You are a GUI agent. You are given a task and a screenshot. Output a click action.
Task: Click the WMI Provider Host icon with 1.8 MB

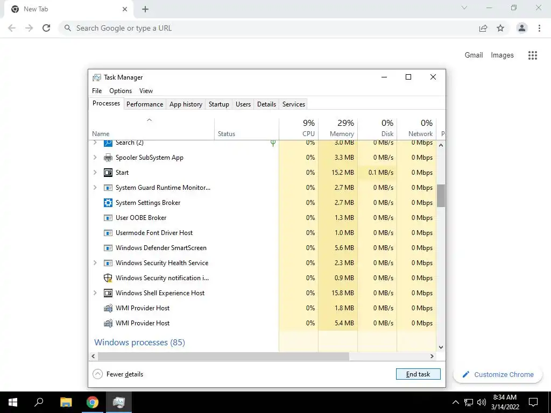pos(108,308)
